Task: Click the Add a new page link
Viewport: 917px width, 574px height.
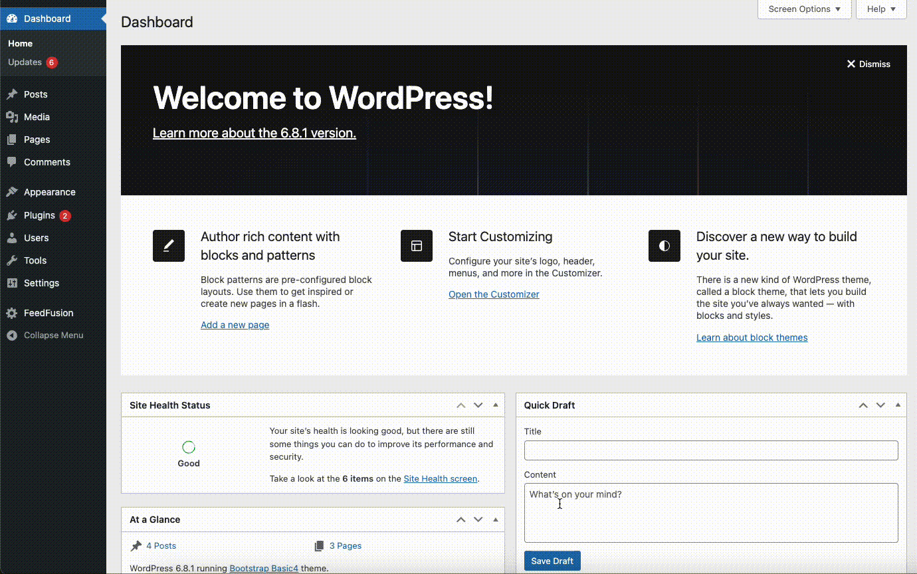Action: point(235,325)
